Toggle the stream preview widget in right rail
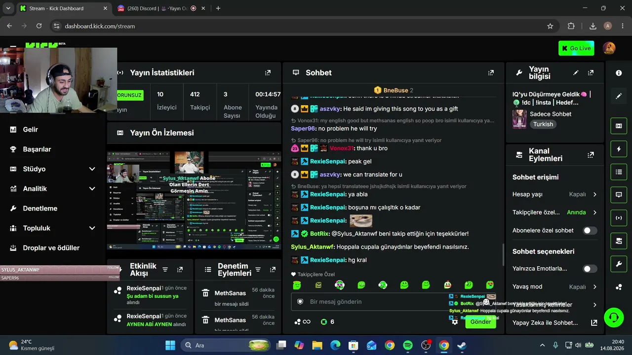632x355 pixels. [619, 126]
